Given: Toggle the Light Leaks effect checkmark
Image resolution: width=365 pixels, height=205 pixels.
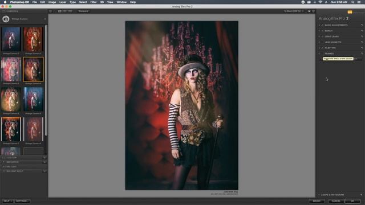Looking at the screenshot, I should (x=322, y=36).
